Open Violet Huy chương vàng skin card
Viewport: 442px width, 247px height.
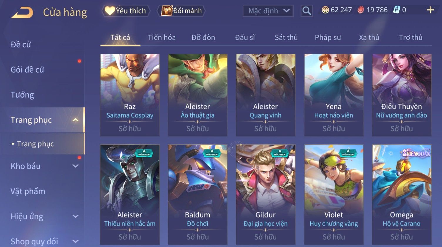tap(334, 194)
